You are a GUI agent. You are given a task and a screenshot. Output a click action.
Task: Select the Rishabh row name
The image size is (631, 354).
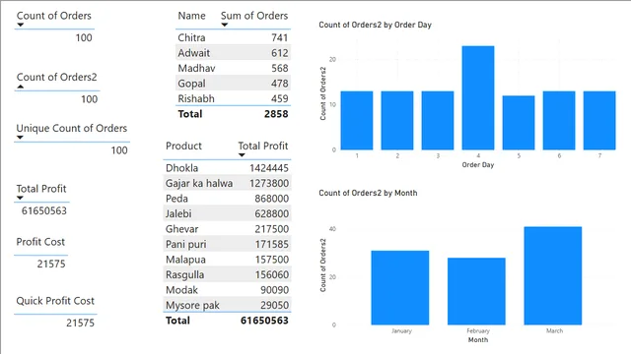(x=196, y=98)
